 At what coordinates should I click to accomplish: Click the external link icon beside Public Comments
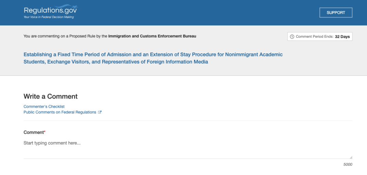click(100, 112)
